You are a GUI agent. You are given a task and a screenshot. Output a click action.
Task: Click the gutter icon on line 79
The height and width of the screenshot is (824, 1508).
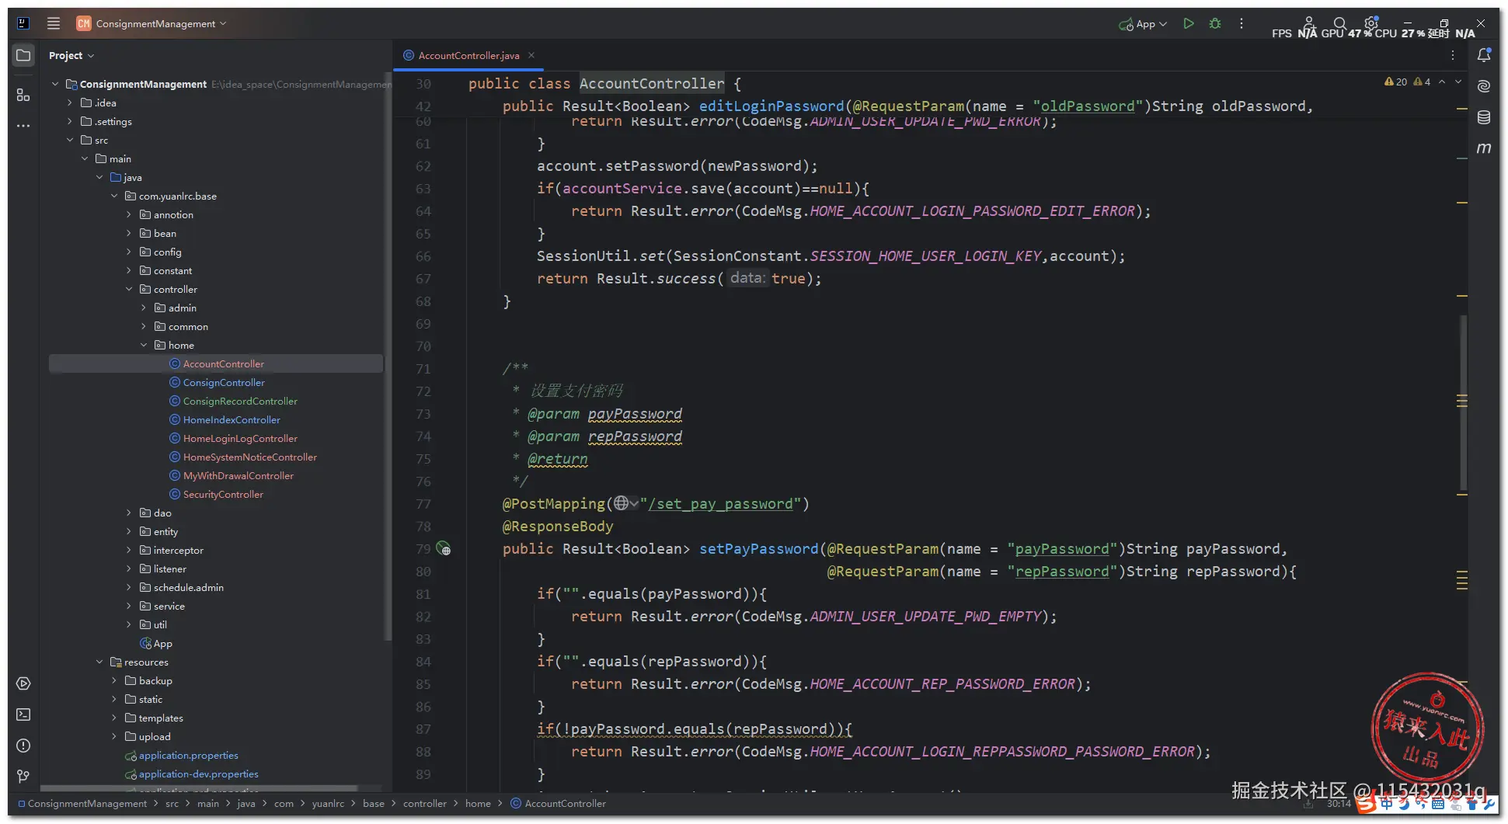[444, 549]
